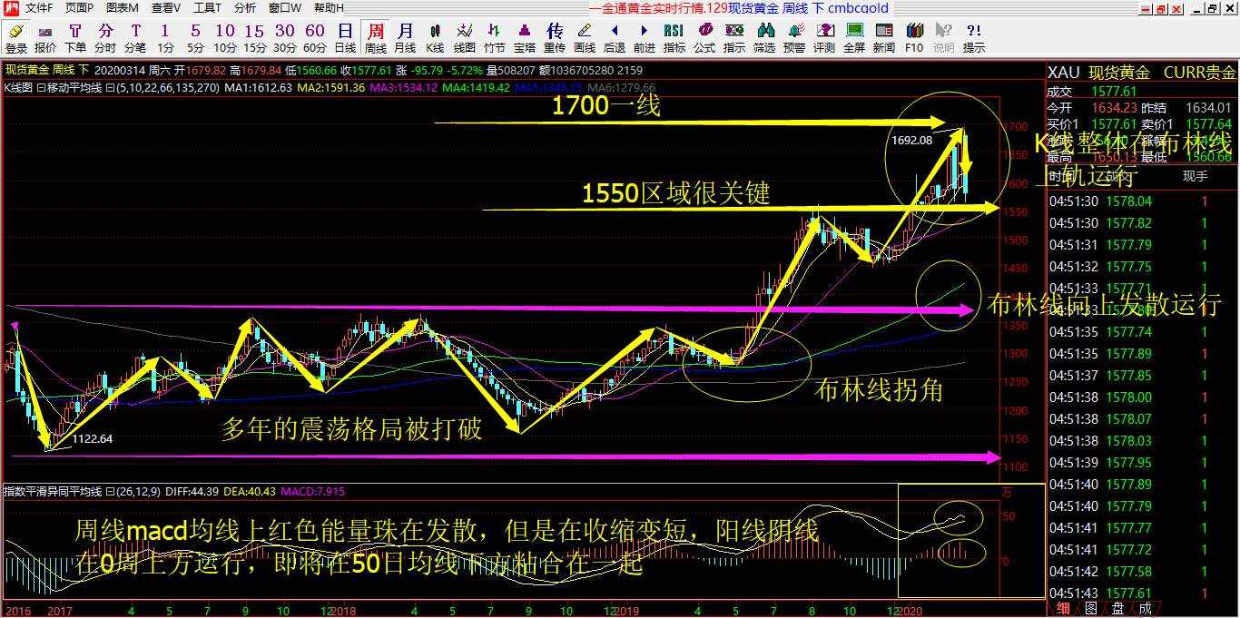Viewport: 1240px width, 618px height.
Task: Switch to 月线 monthly chart
Action: (x=405, y=38)
